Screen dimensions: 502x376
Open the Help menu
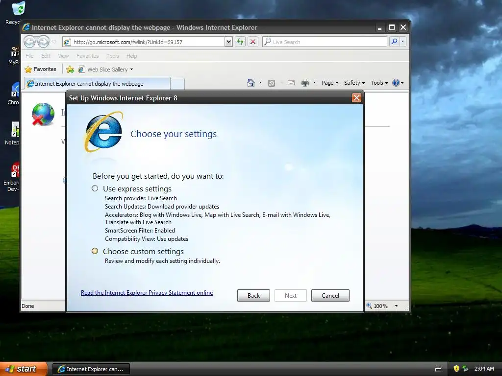131,56
